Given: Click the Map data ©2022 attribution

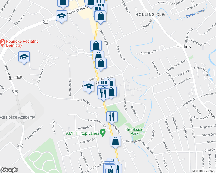Looking at the screenshot, I should click(204, 171).
